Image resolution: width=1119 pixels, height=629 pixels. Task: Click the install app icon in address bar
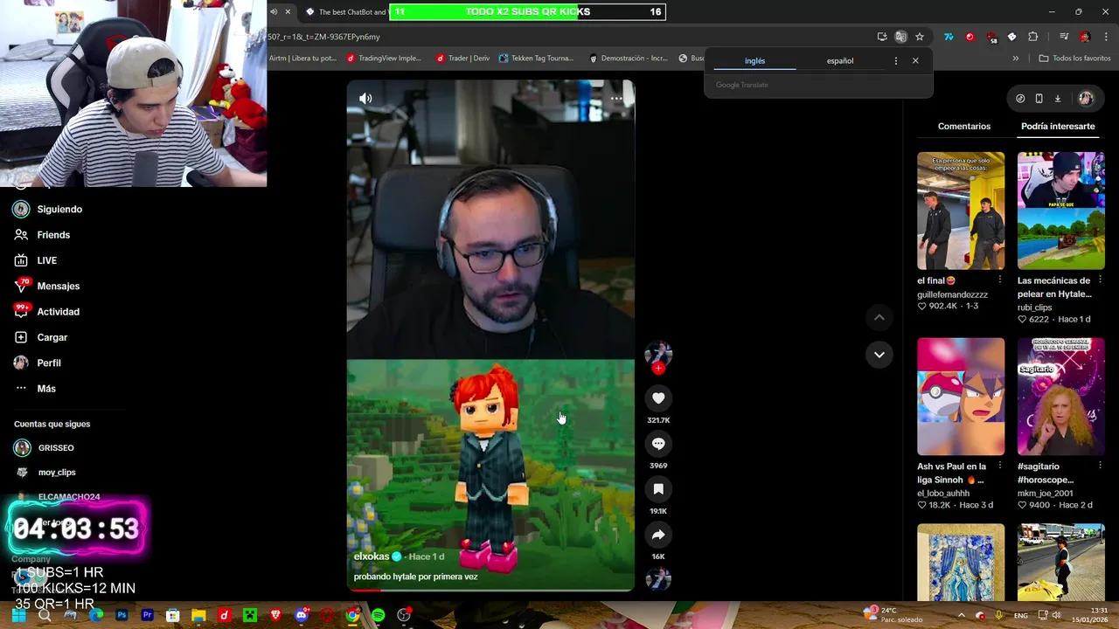pyautogui.click(x=882, y=37)
